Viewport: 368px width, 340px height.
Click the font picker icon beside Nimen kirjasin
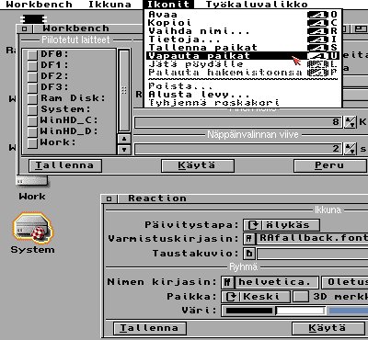coord(227,282)
